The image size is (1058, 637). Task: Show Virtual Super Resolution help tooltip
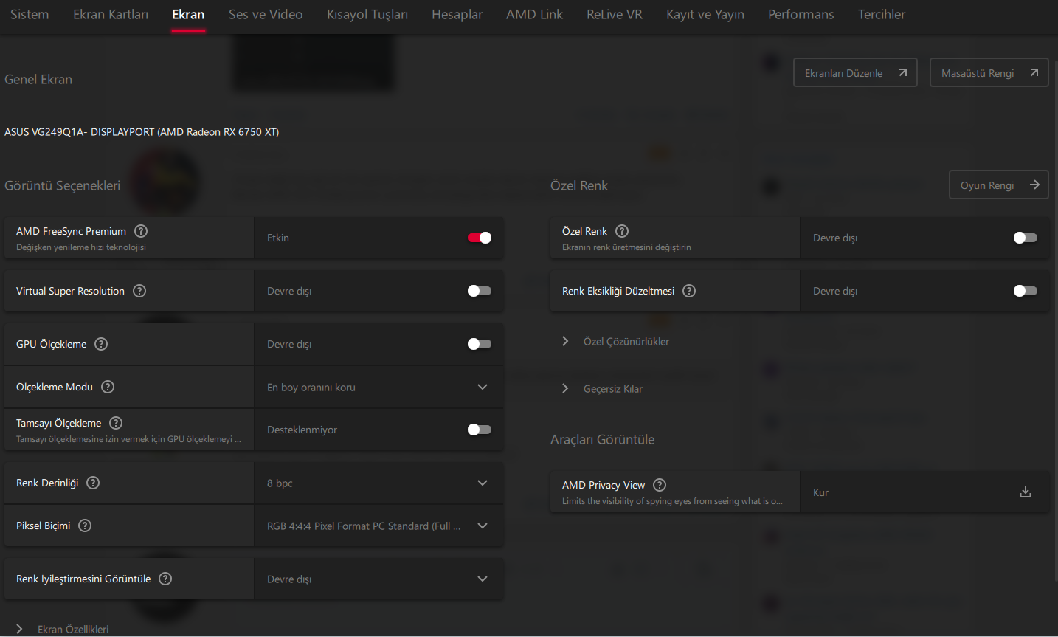point(139,291)
